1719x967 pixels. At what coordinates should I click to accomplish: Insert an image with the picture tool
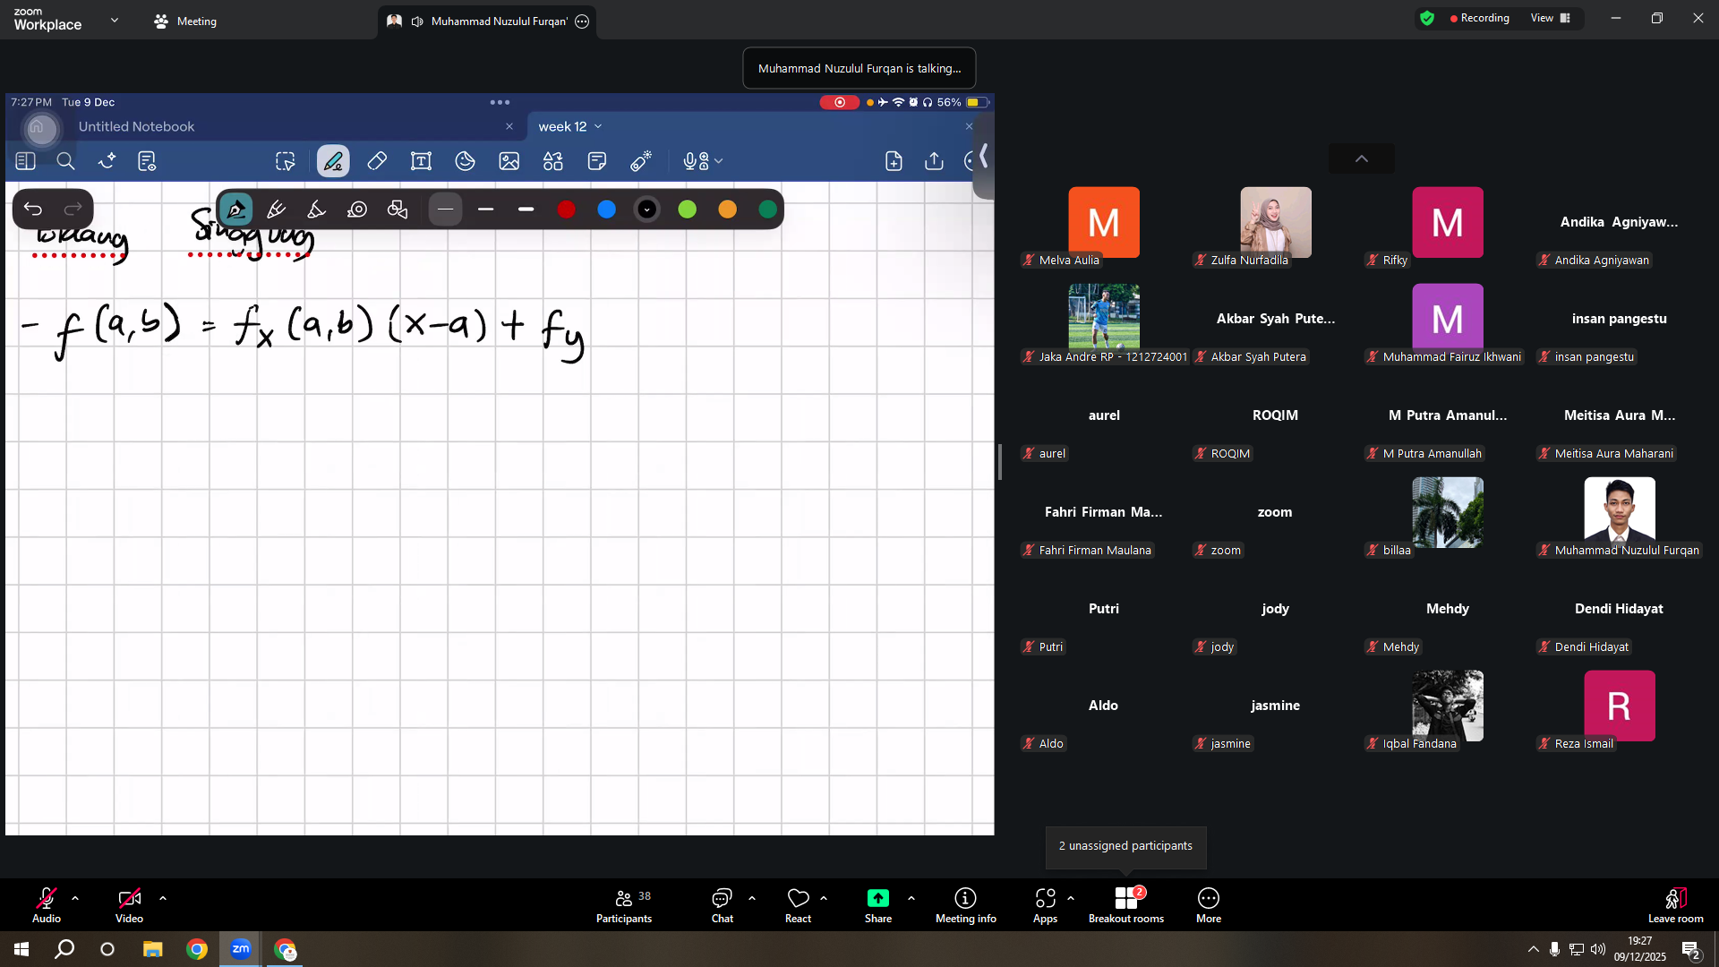[509, 161]
